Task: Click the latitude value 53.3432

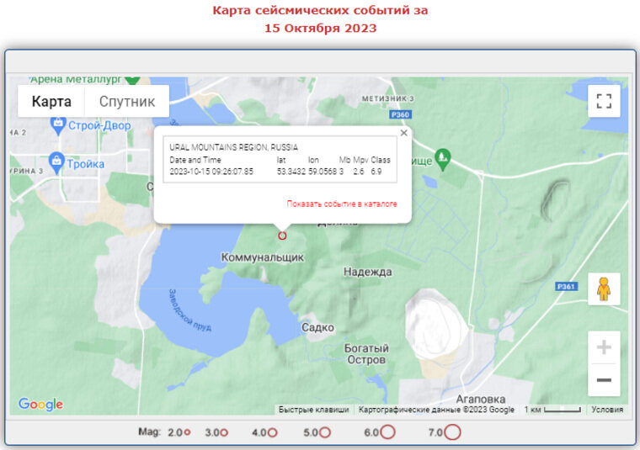Action: click(x=291, y=172)
